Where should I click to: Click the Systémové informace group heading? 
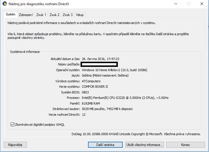point(25,52)
